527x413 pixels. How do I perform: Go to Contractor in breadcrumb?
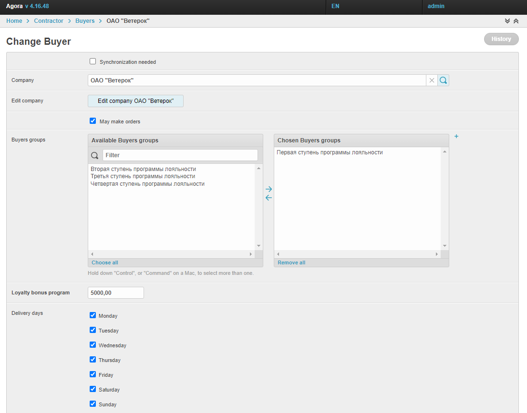click(49, 21)
